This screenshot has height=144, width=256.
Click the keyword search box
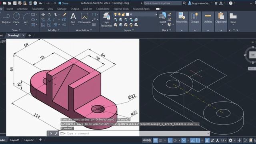pos(162,3)
